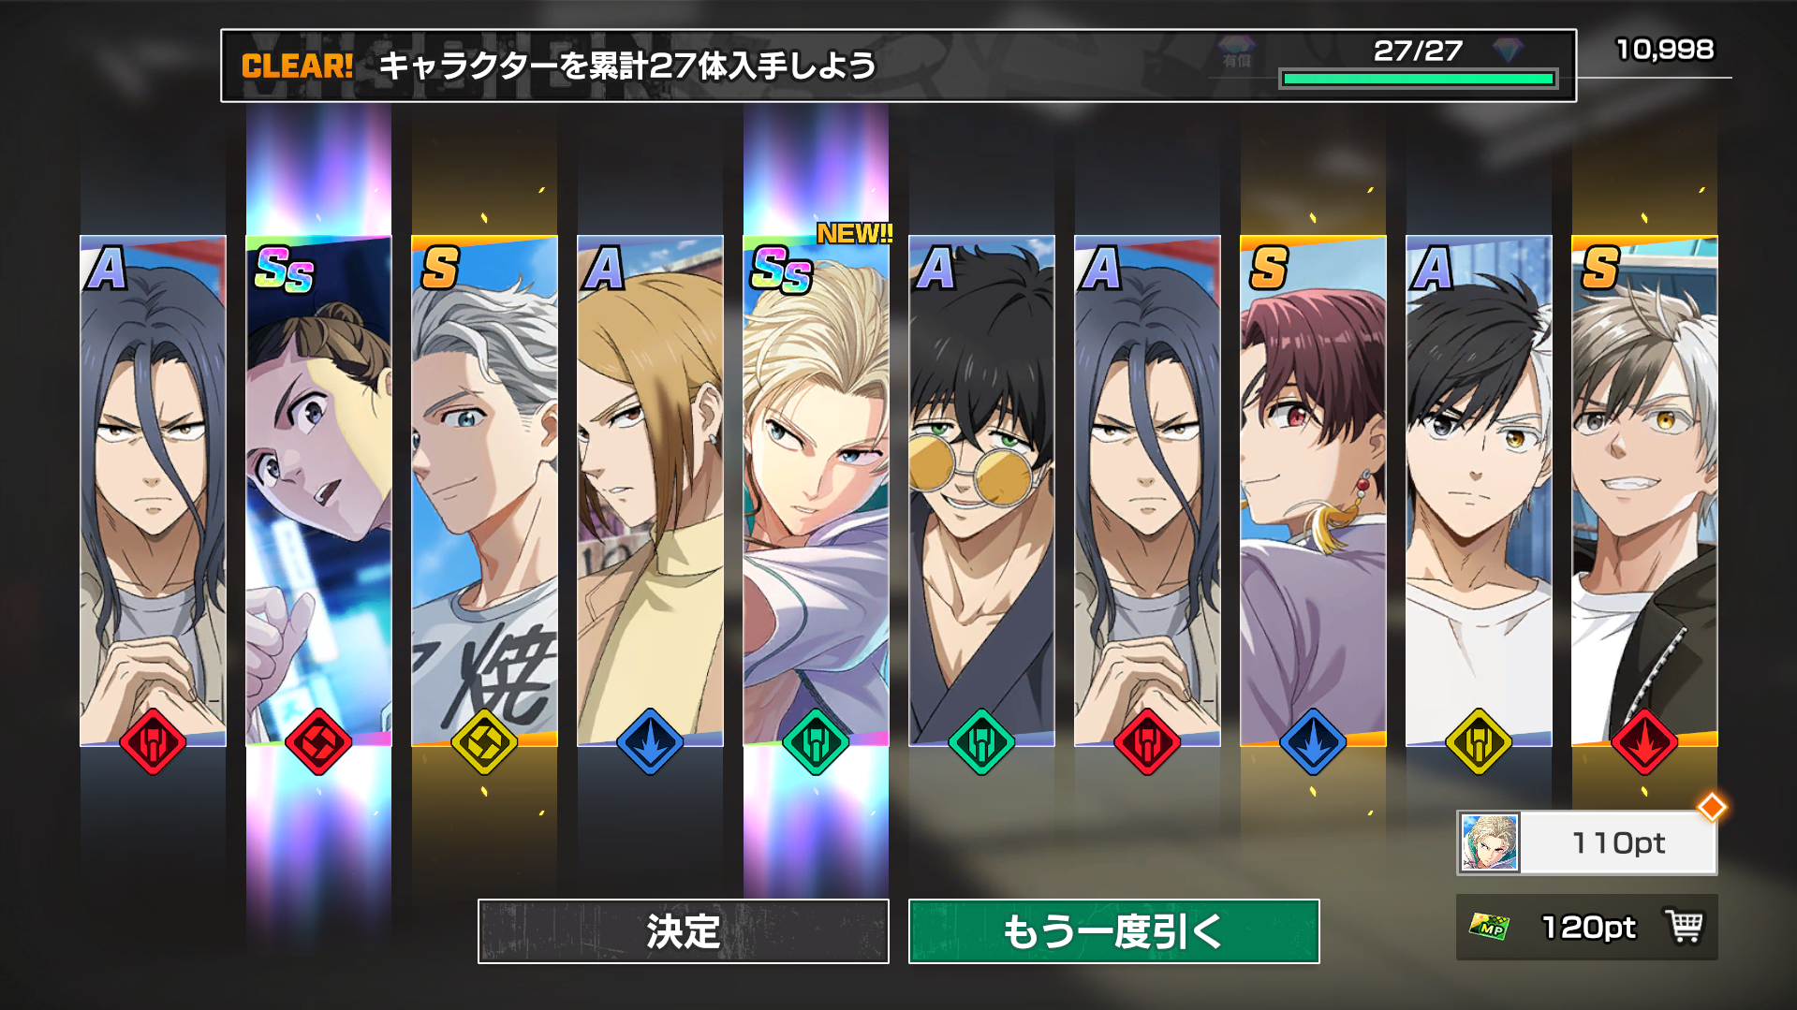Select the blonde character portrait beside 110pt

coord(1489,842)
